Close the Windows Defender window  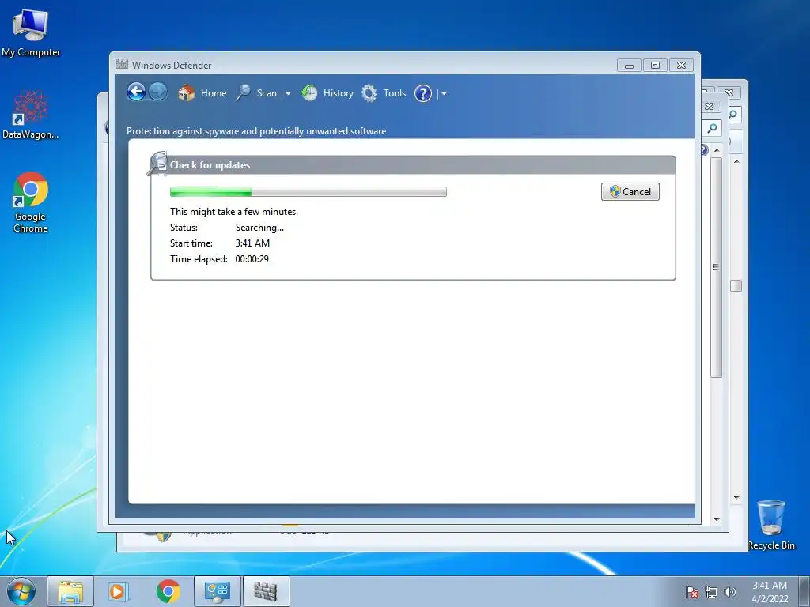pos(681,66)
